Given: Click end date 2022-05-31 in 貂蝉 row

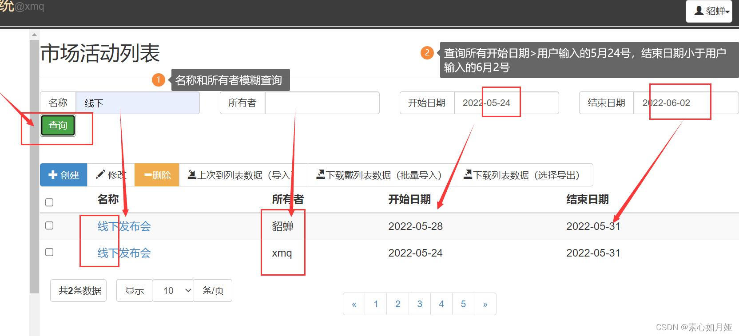Looking at the screenshot, I should pos(593,226).
